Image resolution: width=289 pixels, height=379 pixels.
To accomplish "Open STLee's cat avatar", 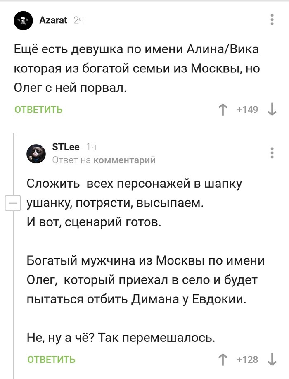I will [x=36, y=153].
